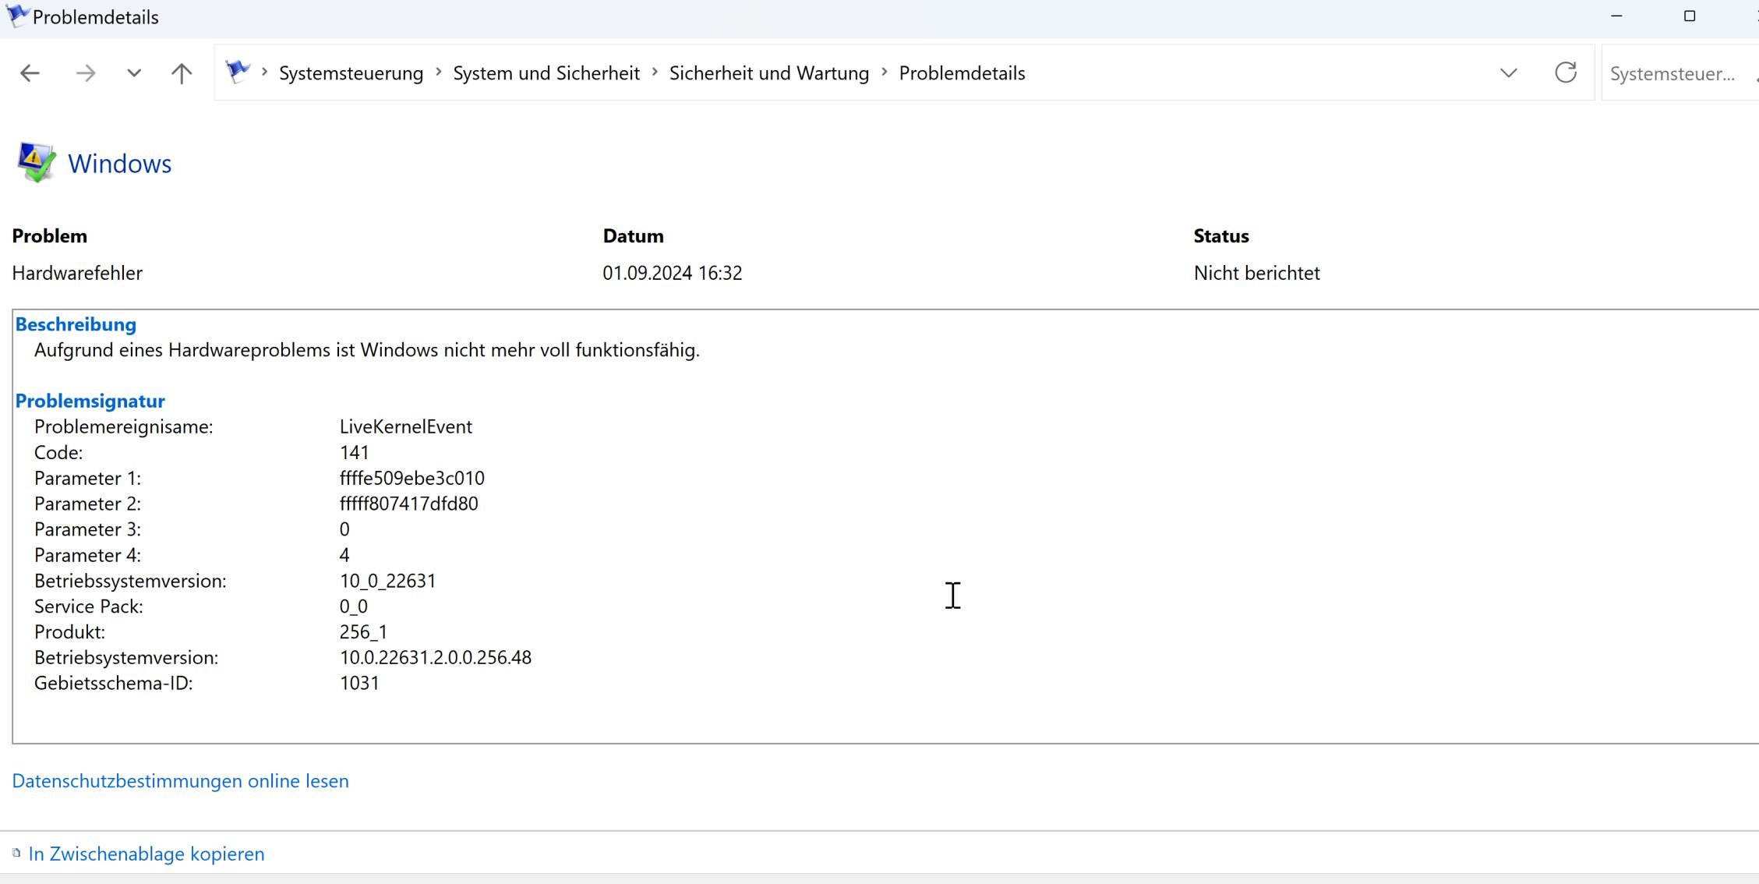Image resolution: width=1759 pixels, height=884 pixels.
Task: Click the small clipboard copy icon
Action: click(16, 853)
